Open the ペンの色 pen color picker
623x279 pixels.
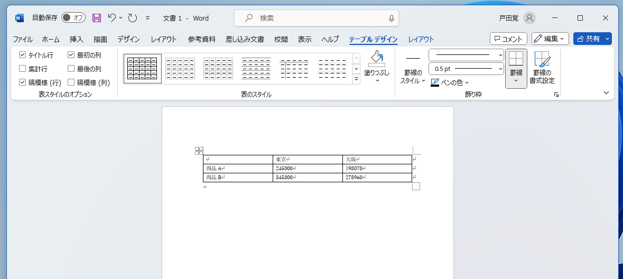pyautogui.click(x=450, y=82)
